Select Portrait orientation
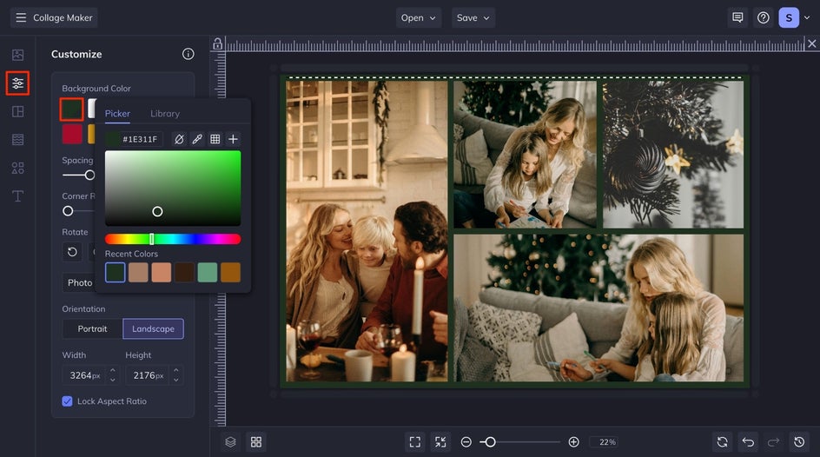Image resolution: width=820 pixels, height=457 pixels. pyautogui.click(x=92, y=329)
